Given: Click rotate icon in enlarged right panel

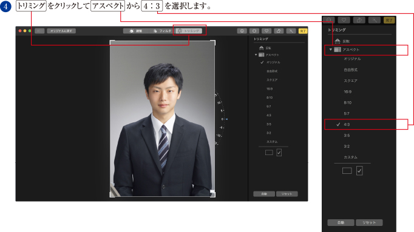Looking at the screenshot, I should [x=359, y=20].
